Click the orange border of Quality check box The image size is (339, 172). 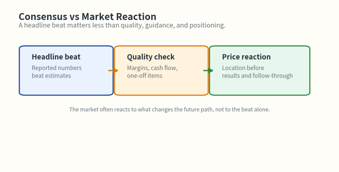161,95
